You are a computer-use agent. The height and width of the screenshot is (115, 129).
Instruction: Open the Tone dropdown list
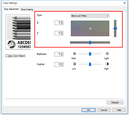[90, 16]
